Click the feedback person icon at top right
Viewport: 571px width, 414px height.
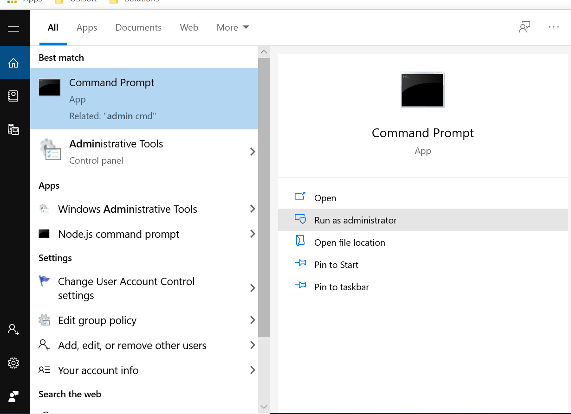(x=525, y=27)
